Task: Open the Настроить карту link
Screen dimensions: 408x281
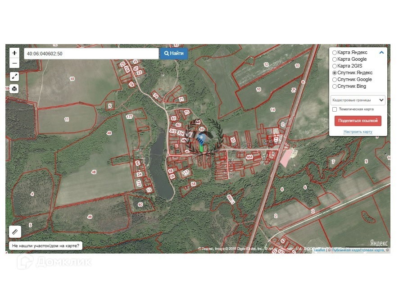Action: 358,131
